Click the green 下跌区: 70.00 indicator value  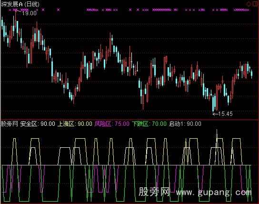pyautogui.click(x=149, y=123)
